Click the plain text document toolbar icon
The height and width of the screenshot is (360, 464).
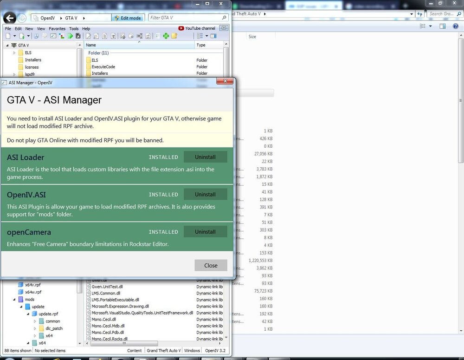coord(104,36)
